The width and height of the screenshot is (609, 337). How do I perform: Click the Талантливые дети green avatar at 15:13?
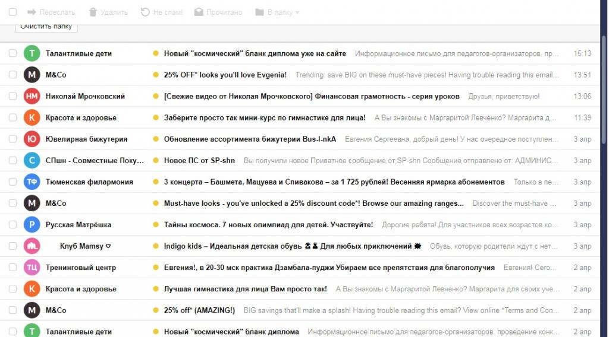[32, 53]
